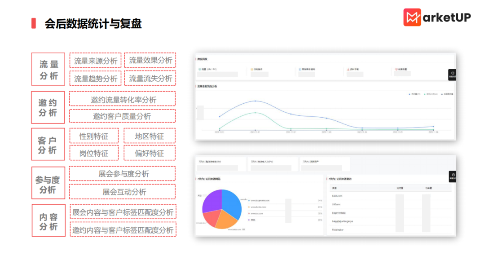Image resolution: width=485 pixels, height=273 pixels.
Task: Click the purple slice of the pie chart
Action: [x=212, y=200]
